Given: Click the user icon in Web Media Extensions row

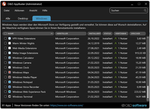Looking at the screenshot, I should point(115,48).
